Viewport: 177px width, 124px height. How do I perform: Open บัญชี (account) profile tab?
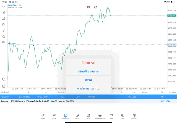pyautogui.click(x=123, y=116)
